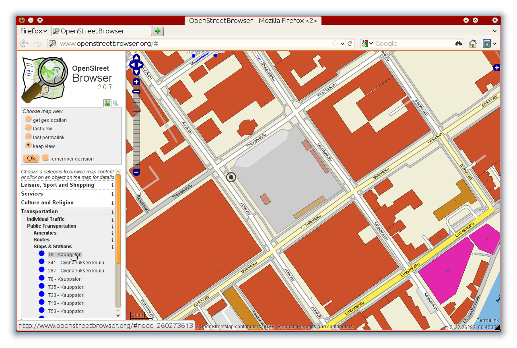The height and width of the screenshot is (348, 517).
Task: Expand the Leisure, Sport and Shopping category
Action: [x=58, y=185]
